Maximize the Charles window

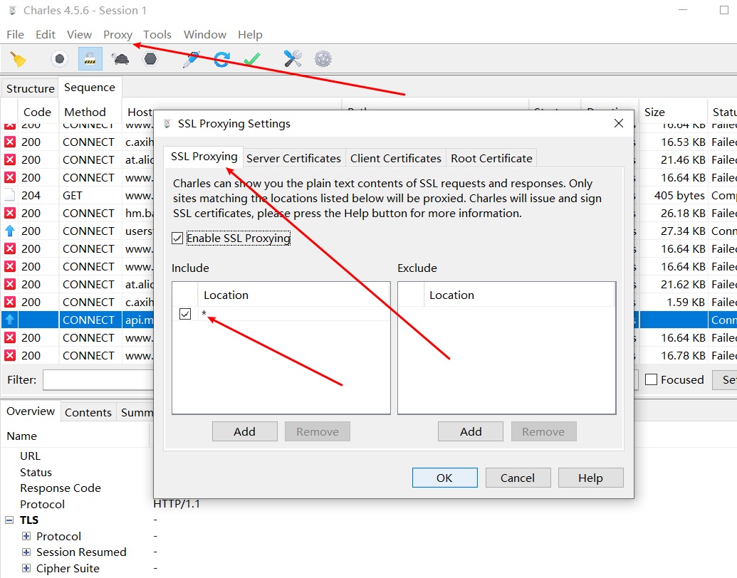tap(724, 10)
